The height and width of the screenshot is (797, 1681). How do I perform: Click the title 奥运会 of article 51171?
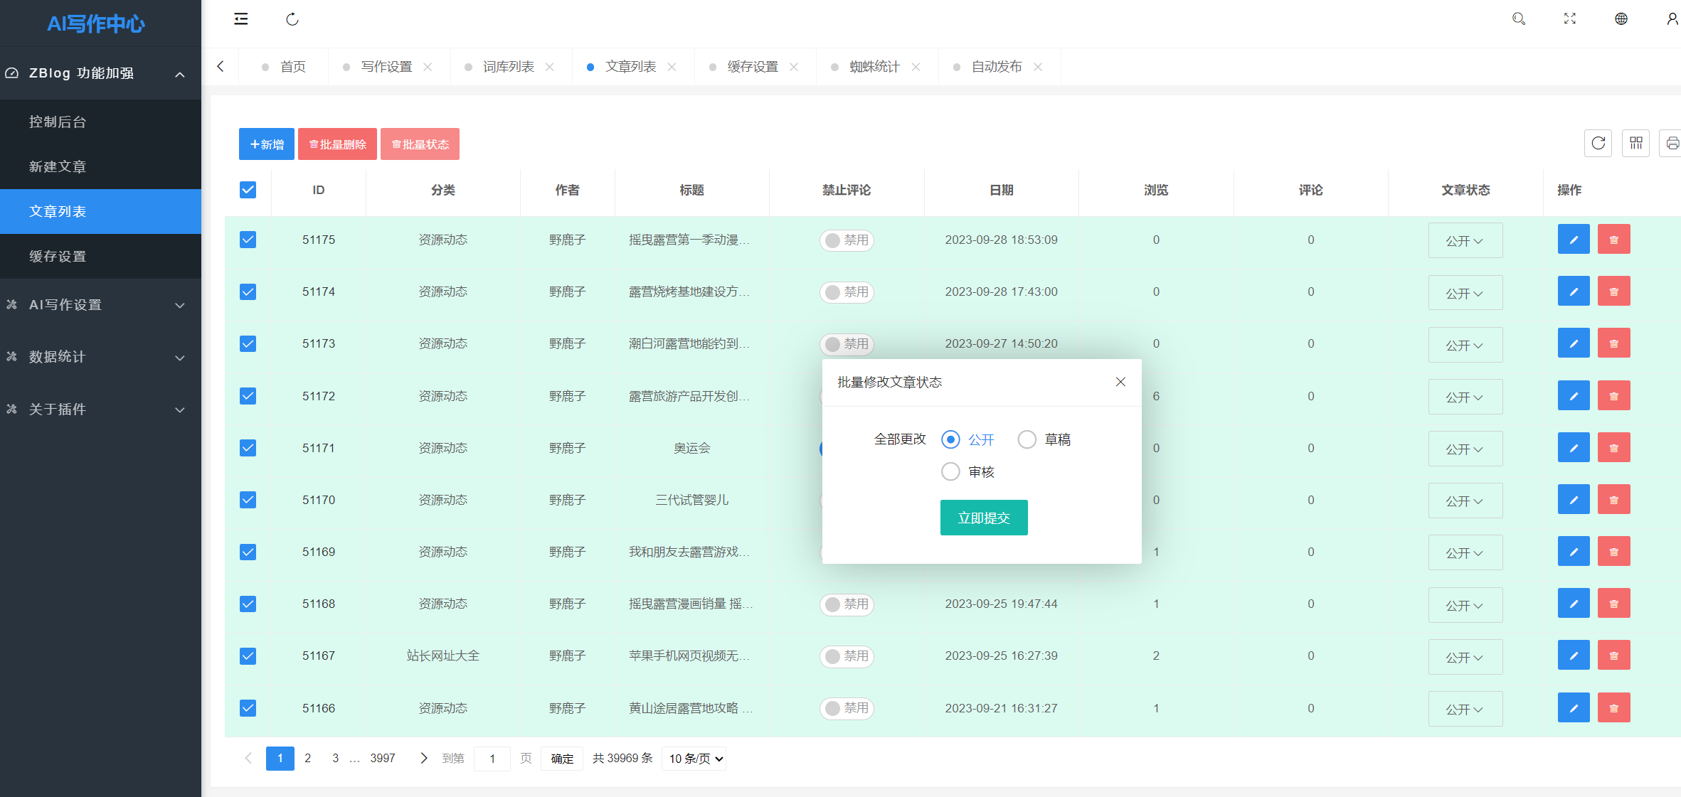(691, 448)
